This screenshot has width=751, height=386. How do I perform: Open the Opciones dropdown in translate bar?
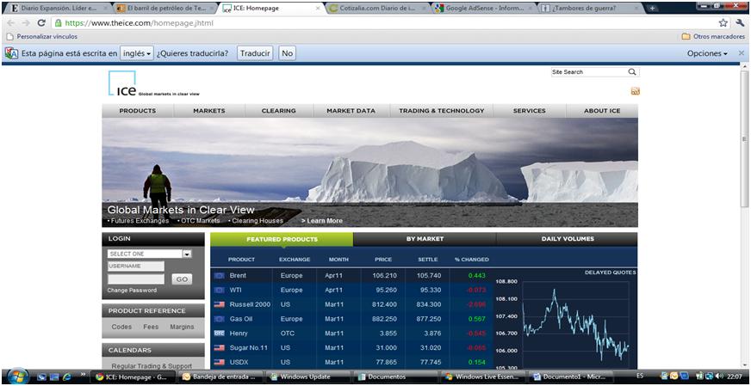[x=707, y=53]
